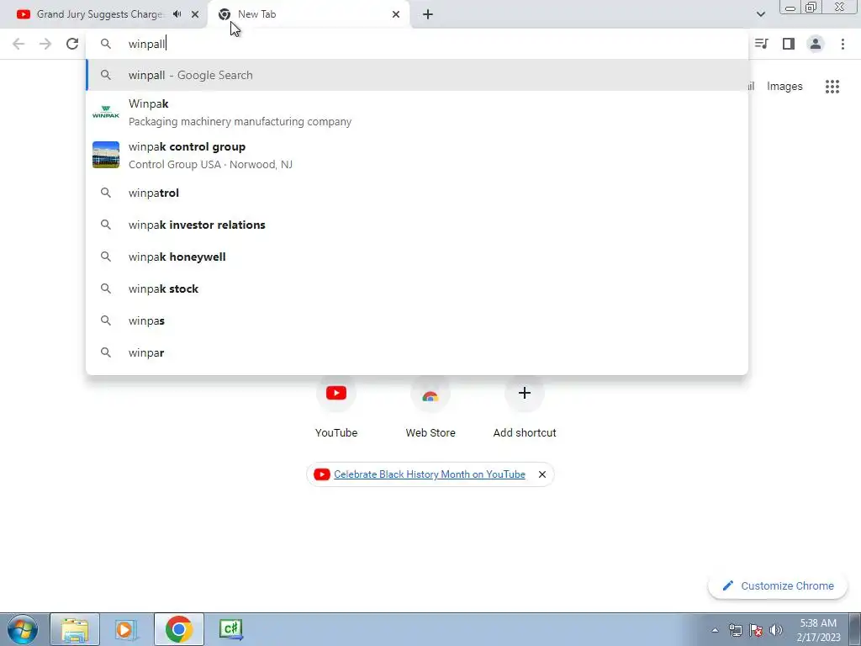Close the New Tab tab
Viewport: 861px width, 646px height.
click(x=396, y=14)
